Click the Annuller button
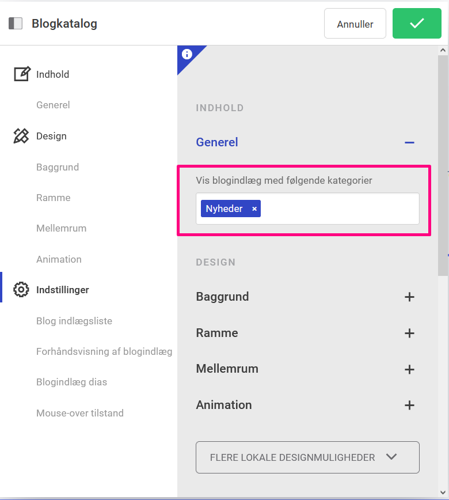Image resolution: width=449 pixels, height=500 pixels. (355, 24)
